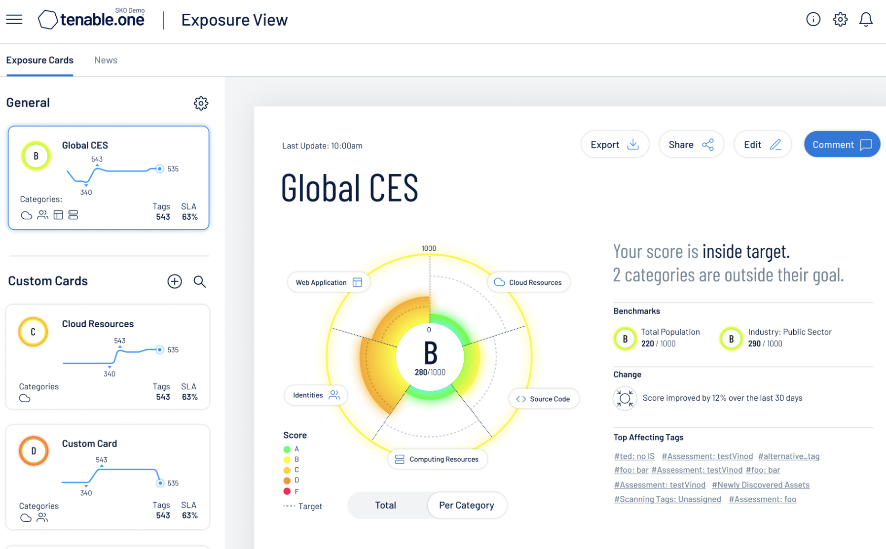
Task: Click identities category icon in Global CES card
Action: 43,215
